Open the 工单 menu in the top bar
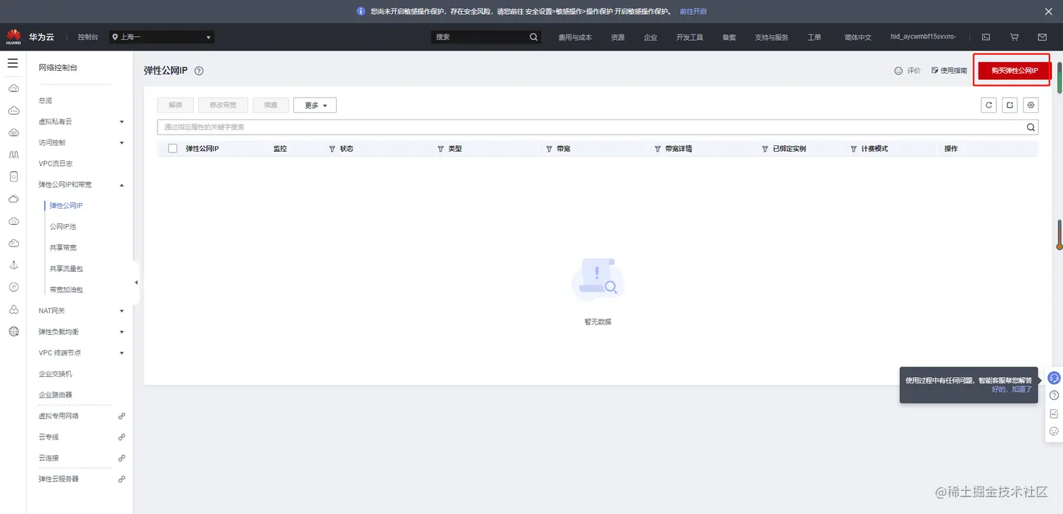 813,37
